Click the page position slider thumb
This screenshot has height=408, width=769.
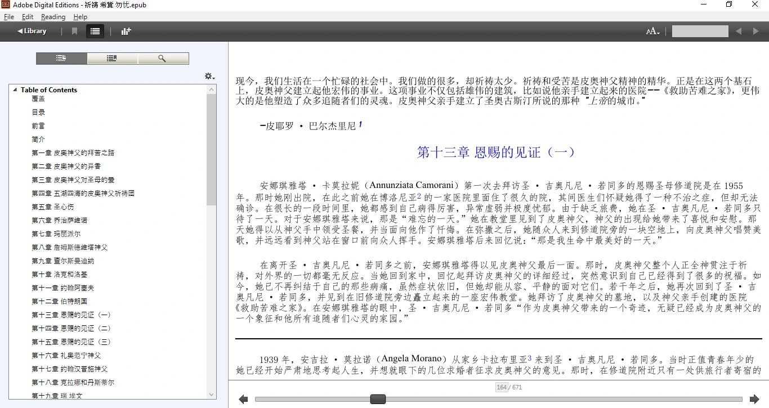(378, 400)
